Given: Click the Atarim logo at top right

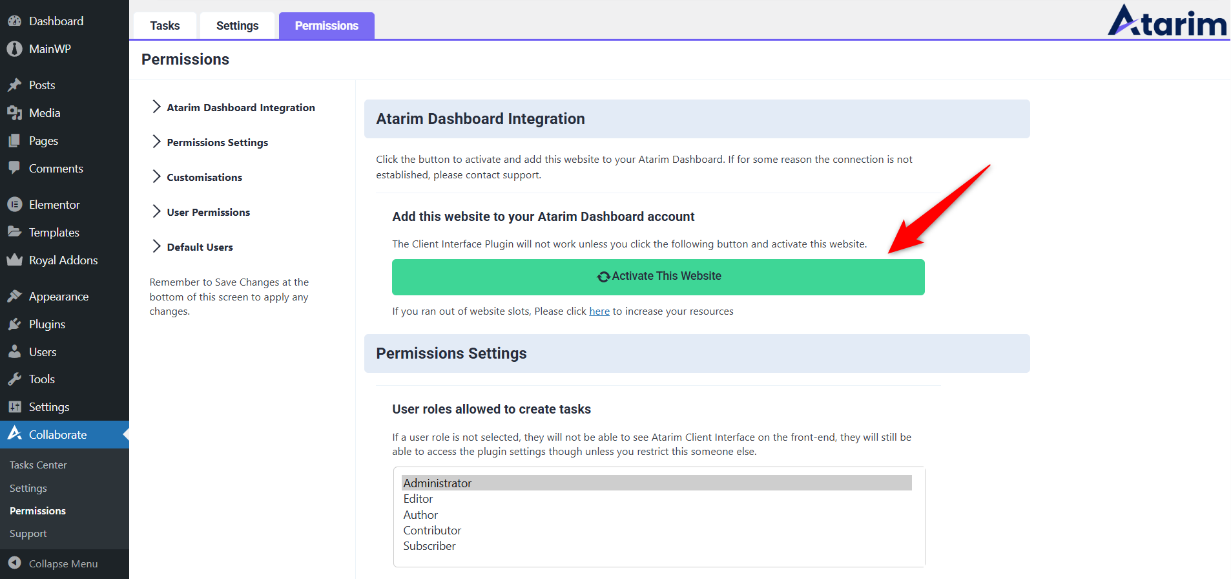Looking at the screenshot, I should point(1167,21).
